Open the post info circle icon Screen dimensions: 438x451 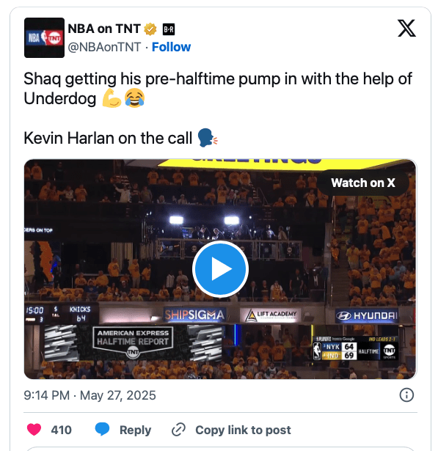pyautogui.click(x=406, y=395)
